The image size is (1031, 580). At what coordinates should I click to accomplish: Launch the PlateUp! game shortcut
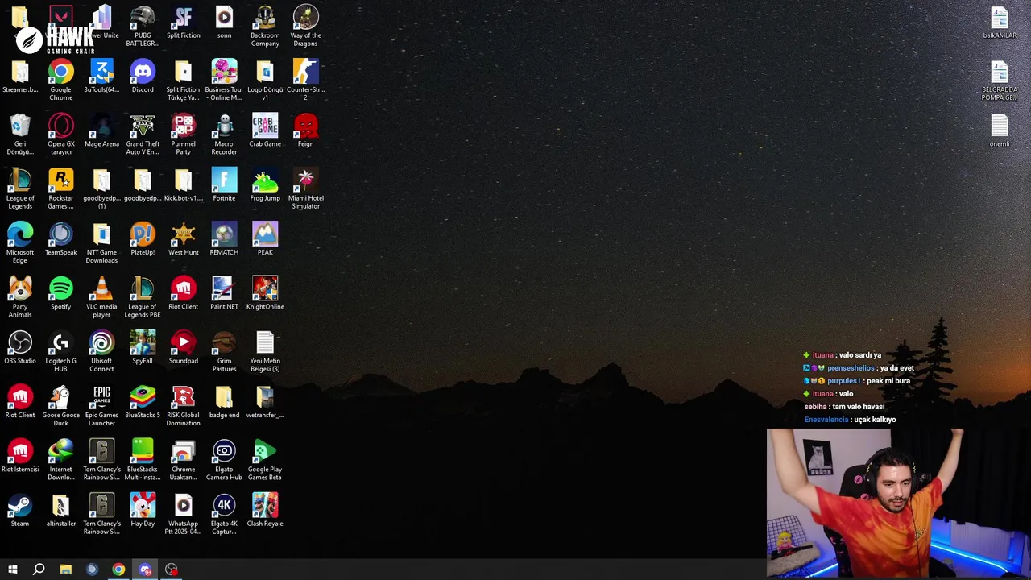(143, 235)
